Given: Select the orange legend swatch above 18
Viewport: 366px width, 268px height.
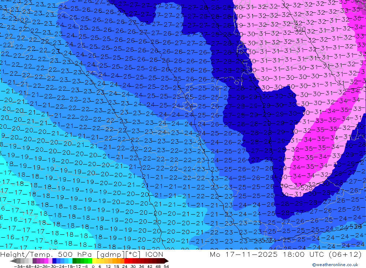Looking at the screenshot, I should click(118, 261).
